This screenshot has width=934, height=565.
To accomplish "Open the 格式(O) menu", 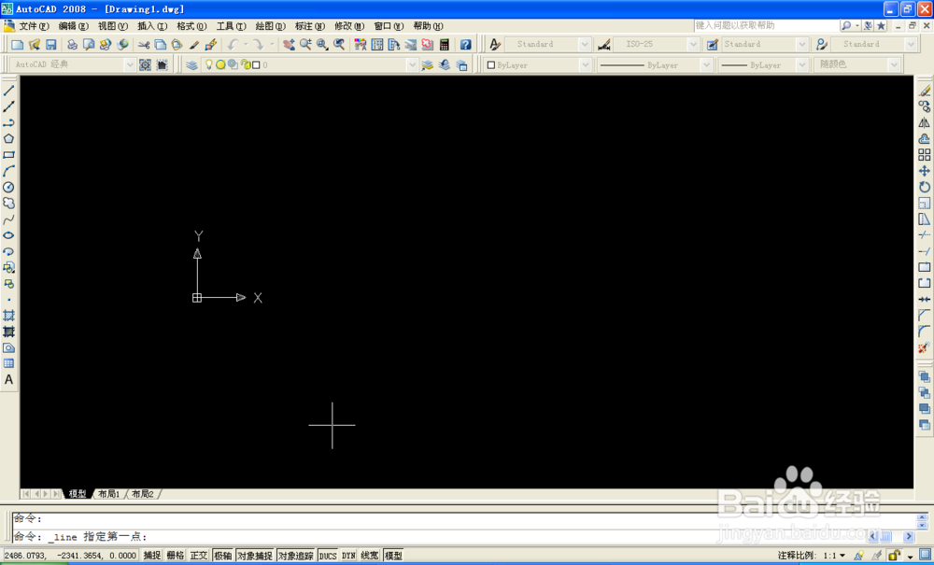I will pyautogui.click(x=191, y=26).
